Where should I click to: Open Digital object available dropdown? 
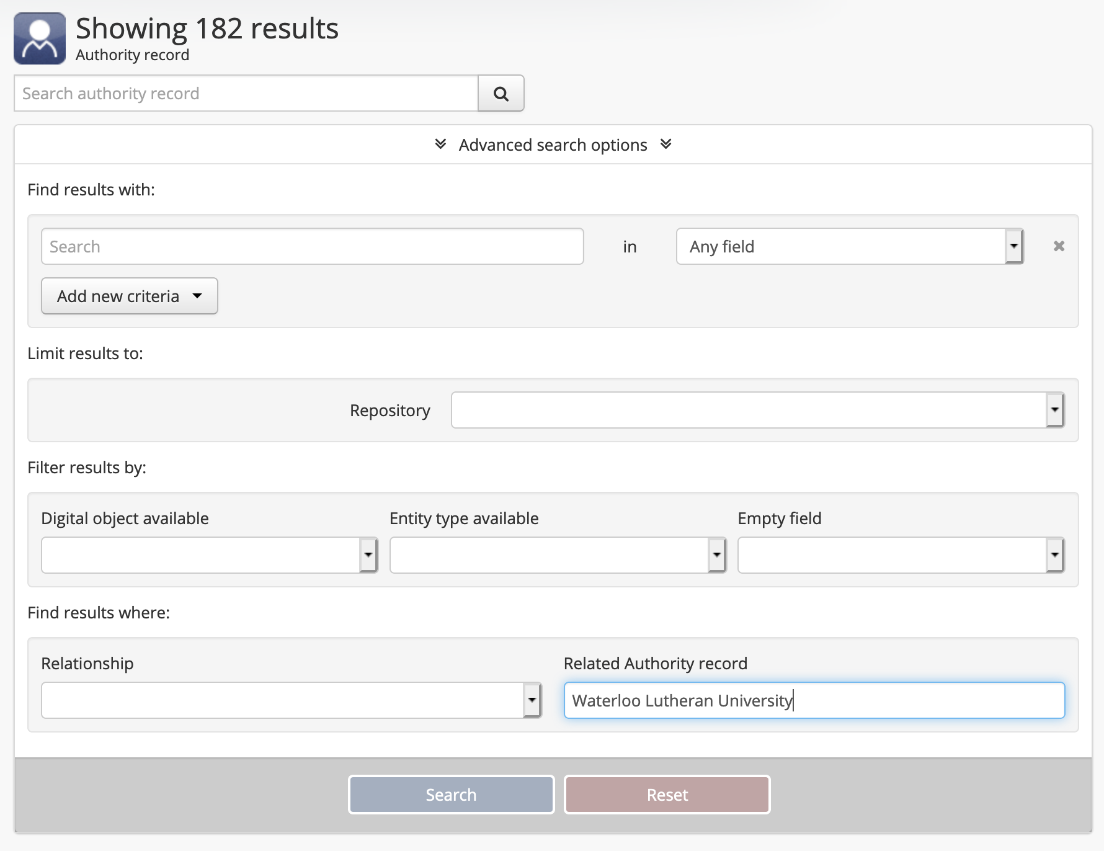(x=209, y=555)
